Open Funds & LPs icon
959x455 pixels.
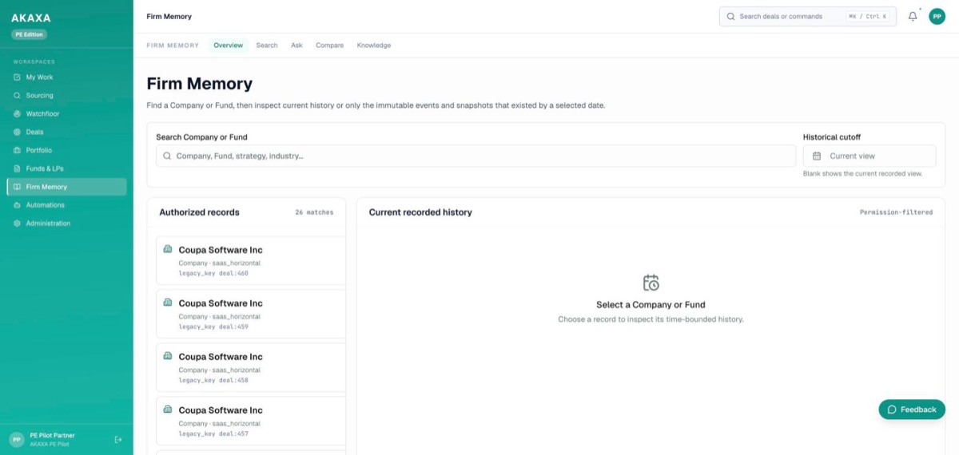tap(18, 168)
